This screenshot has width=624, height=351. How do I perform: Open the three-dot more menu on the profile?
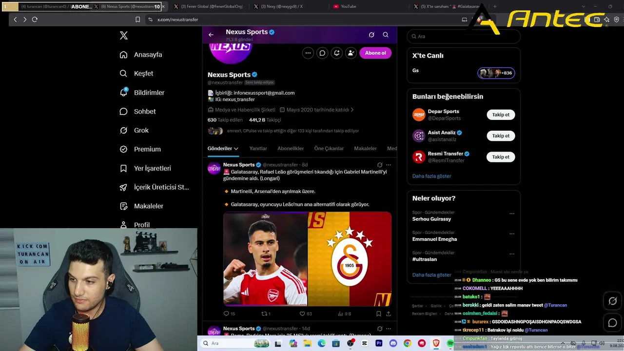[308, 53]
